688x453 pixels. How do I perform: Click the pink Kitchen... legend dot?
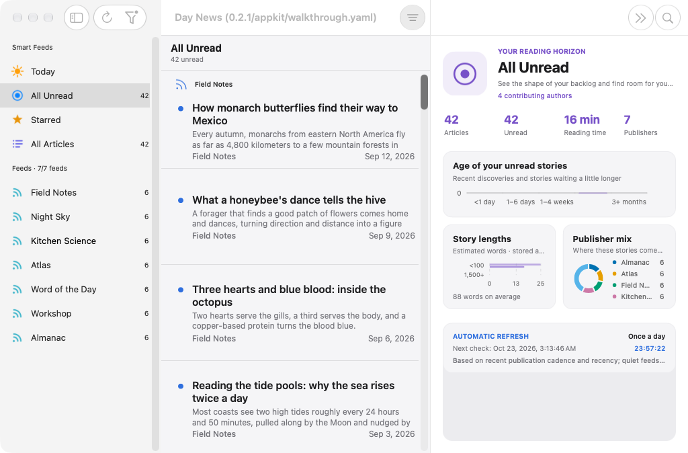coord(614,296)
